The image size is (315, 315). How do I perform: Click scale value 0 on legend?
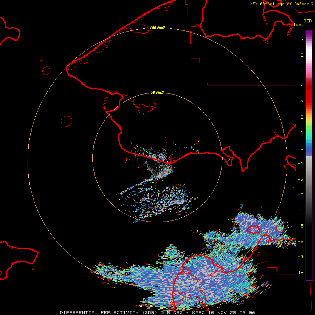[x=302, y=148]
